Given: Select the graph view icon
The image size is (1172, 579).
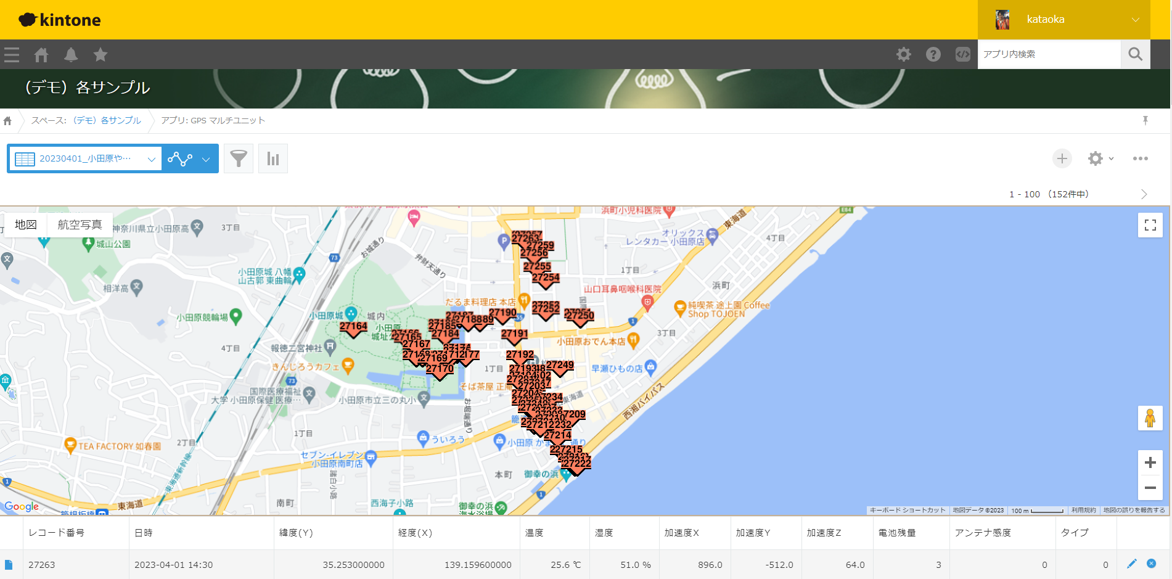Looking at the screenshot, I should pyautogui.click(x=273, y=158).
